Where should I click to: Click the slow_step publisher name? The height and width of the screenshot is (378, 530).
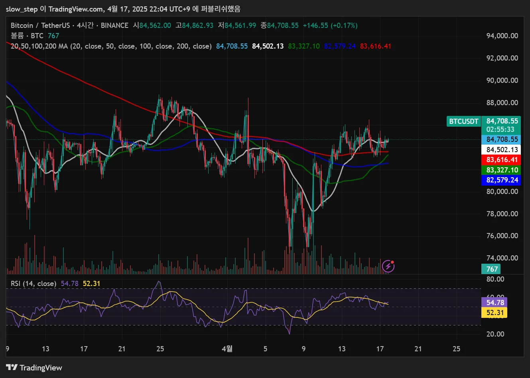(x=22, y=9)
